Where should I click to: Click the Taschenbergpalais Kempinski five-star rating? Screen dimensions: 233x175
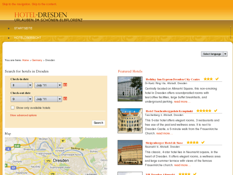(x=204, y=111)
